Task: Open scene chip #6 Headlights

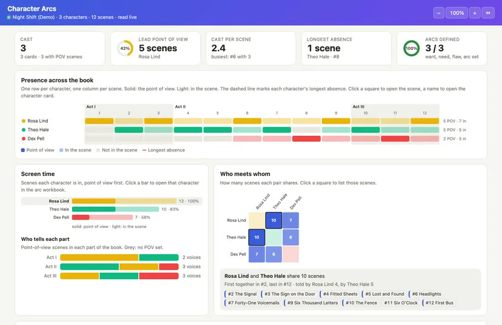Action: 426,294
